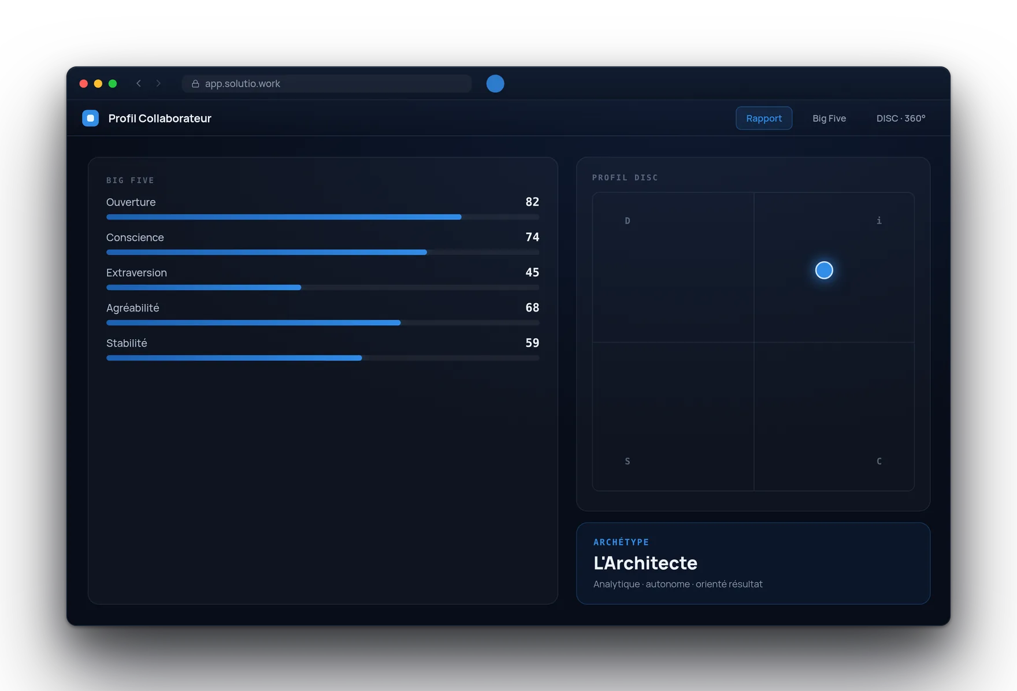
Task: Click the Agréabilité label
Action: [x=133, y=308]
